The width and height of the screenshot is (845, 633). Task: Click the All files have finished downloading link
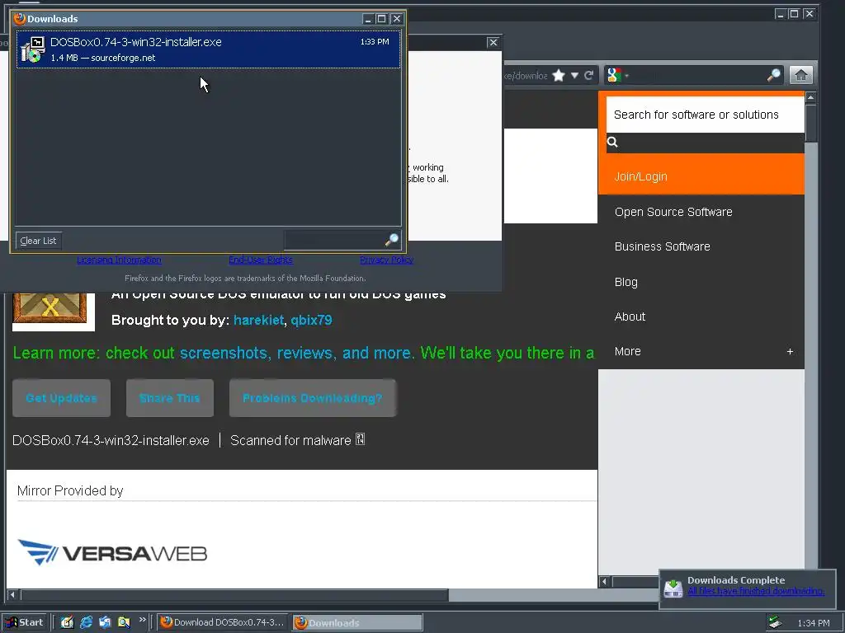[x=756, y=592]
